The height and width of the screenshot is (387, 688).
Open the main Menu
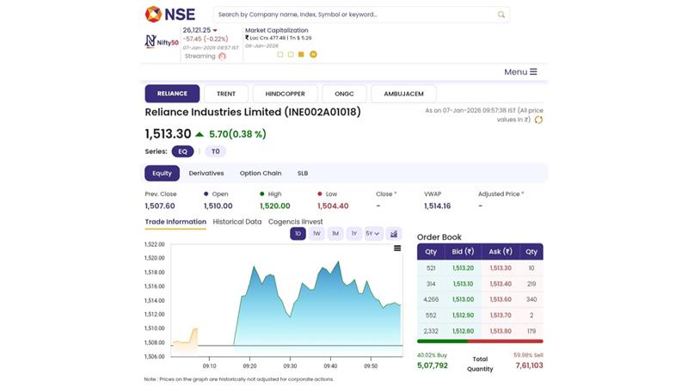click(x=520, y=72)
